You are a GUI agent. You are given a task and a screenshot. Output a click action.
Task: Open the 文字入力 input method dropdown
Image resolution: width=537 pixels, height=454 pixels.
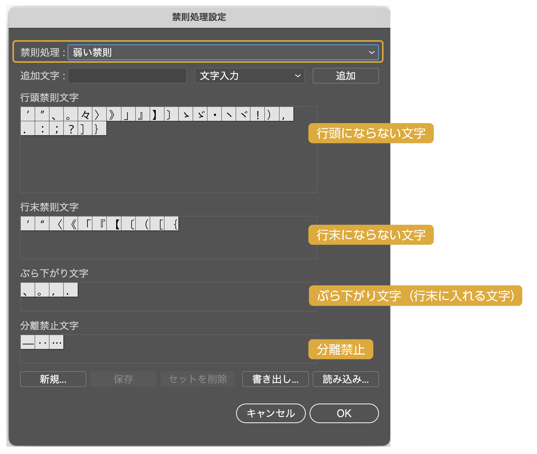(x=250, y=76)
